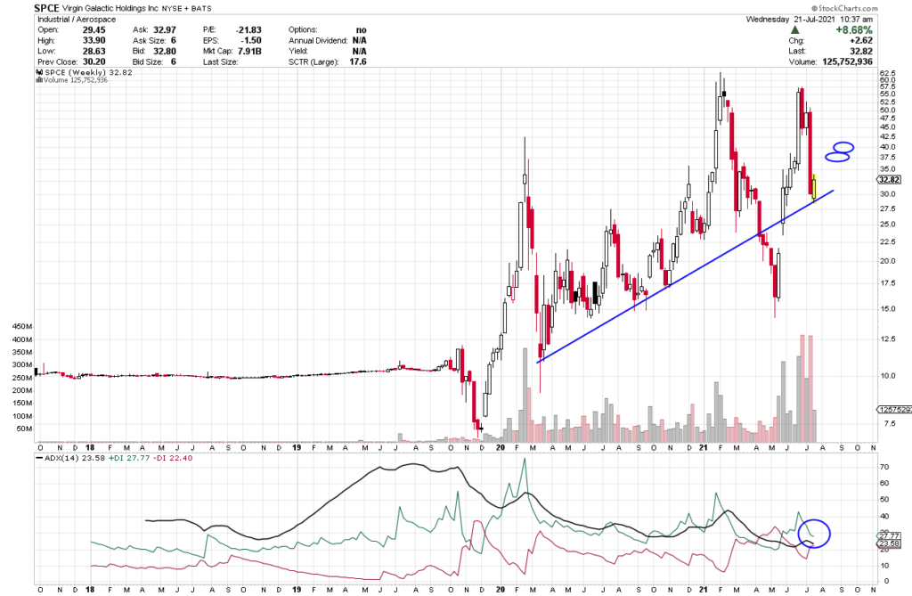The image size is (912, 596).
Task: Click the SPCE ticker symbol in header
Action: [x=46, y=8]
